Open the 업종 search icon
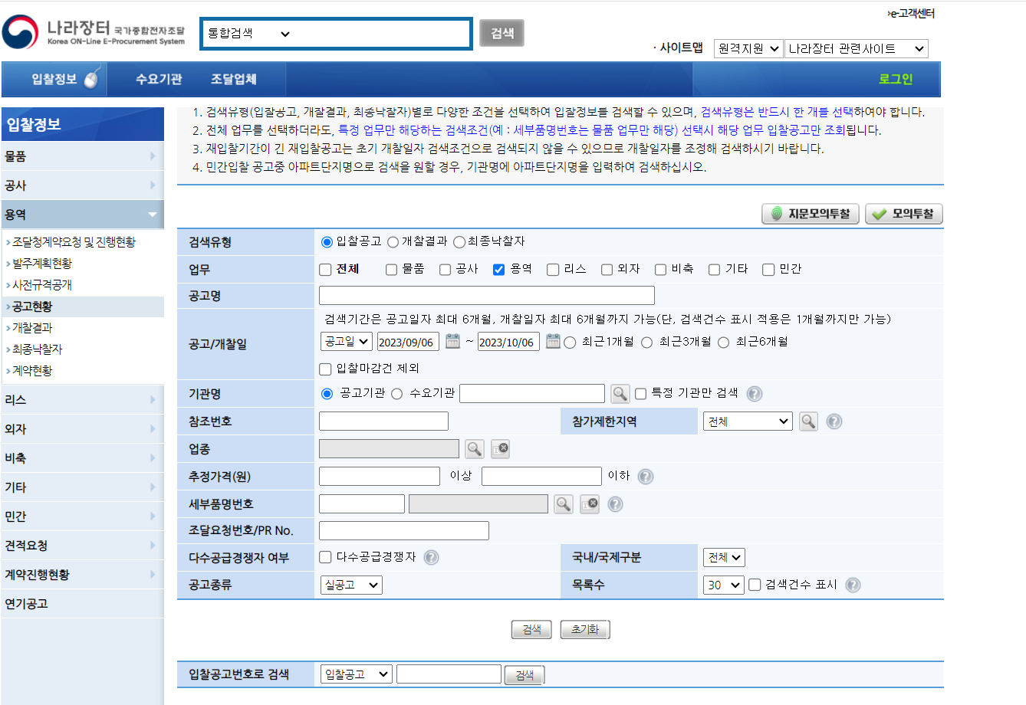This screenshot has height=705, width=1026. click(474, 448)
